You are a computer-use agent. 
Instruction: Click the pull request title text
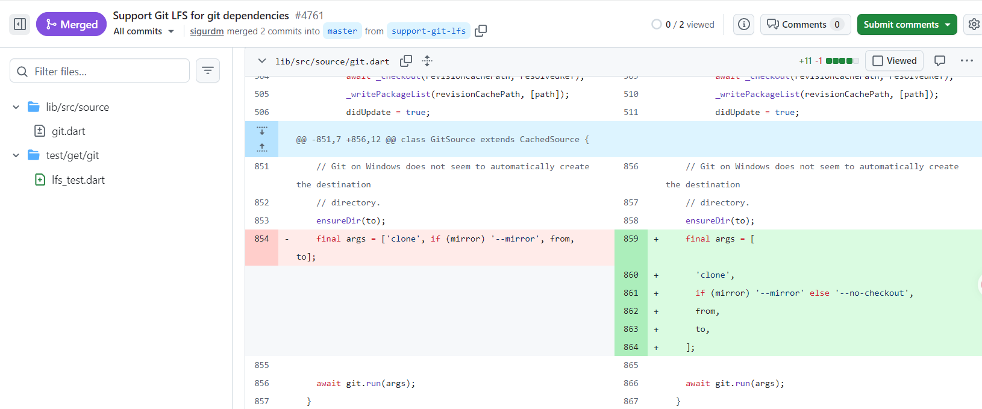pos(201,16)
